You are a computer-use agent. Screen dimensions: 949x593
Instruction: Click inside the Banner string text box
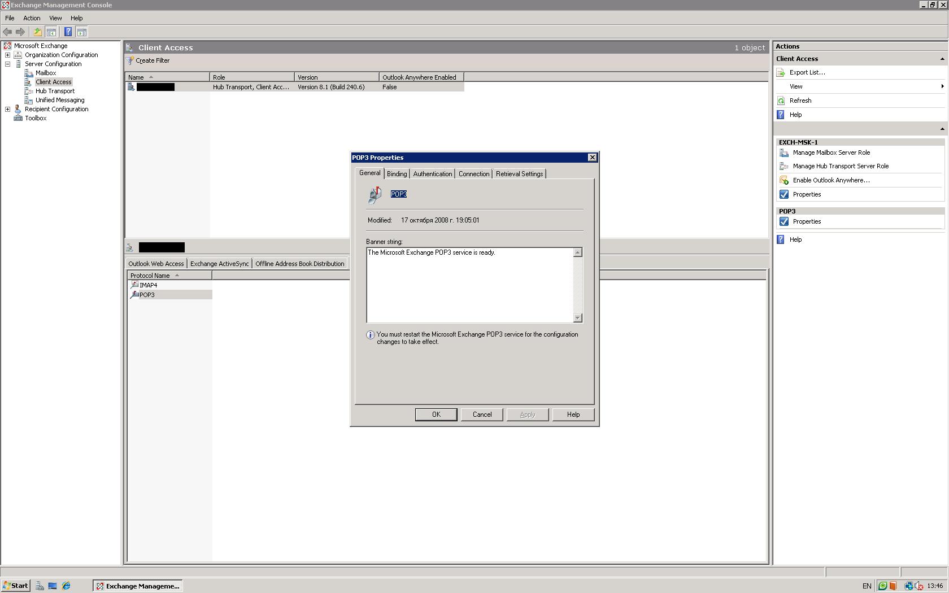[x=469, y=285]
